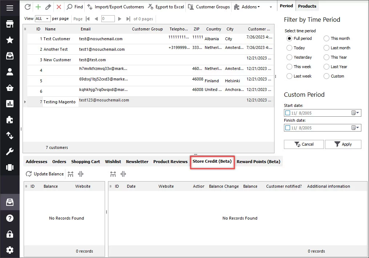Open the Reward Points (Beta) tab
369x258 pixels.
click(x=258, y=162)
